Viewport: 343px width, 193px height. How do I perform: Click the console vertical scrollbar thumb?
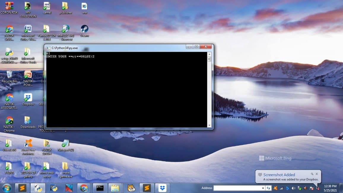coord(209,59)
